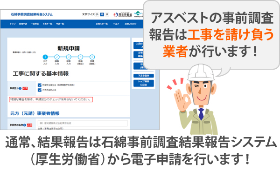Select step 2 請負入力 circle
The height and width of the screenshot is (170, 280).
coord(57,57)
